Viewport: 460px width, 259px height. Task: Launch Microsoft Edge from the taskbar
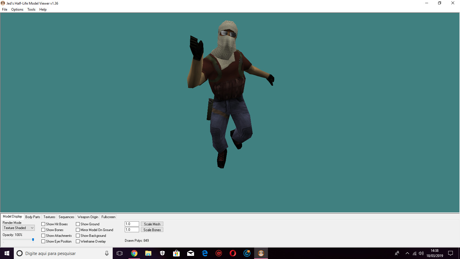point(205,253)
